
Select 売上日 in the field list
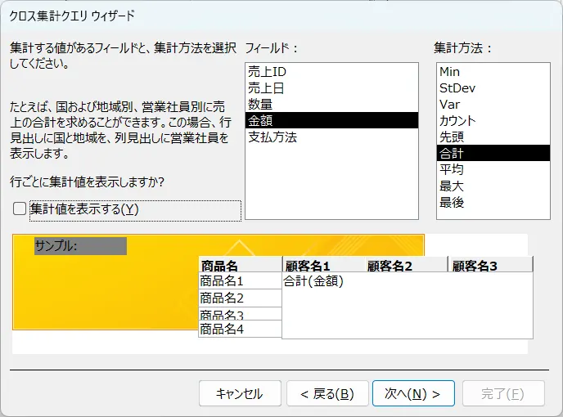331,88
